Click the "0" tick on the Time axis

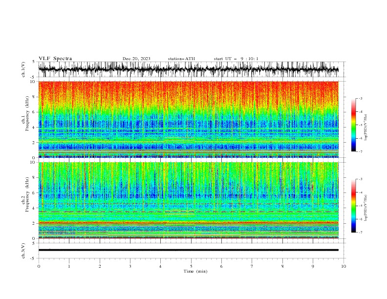pyautogui.click(x=39, y=266)
